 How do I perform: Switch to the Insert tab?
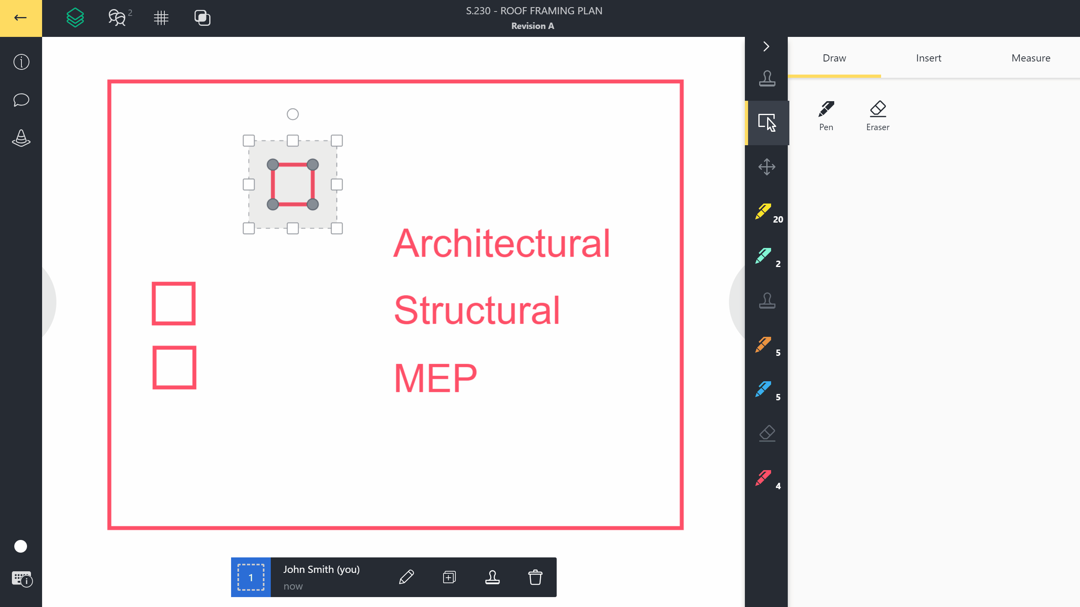click(x=928, y=58)
